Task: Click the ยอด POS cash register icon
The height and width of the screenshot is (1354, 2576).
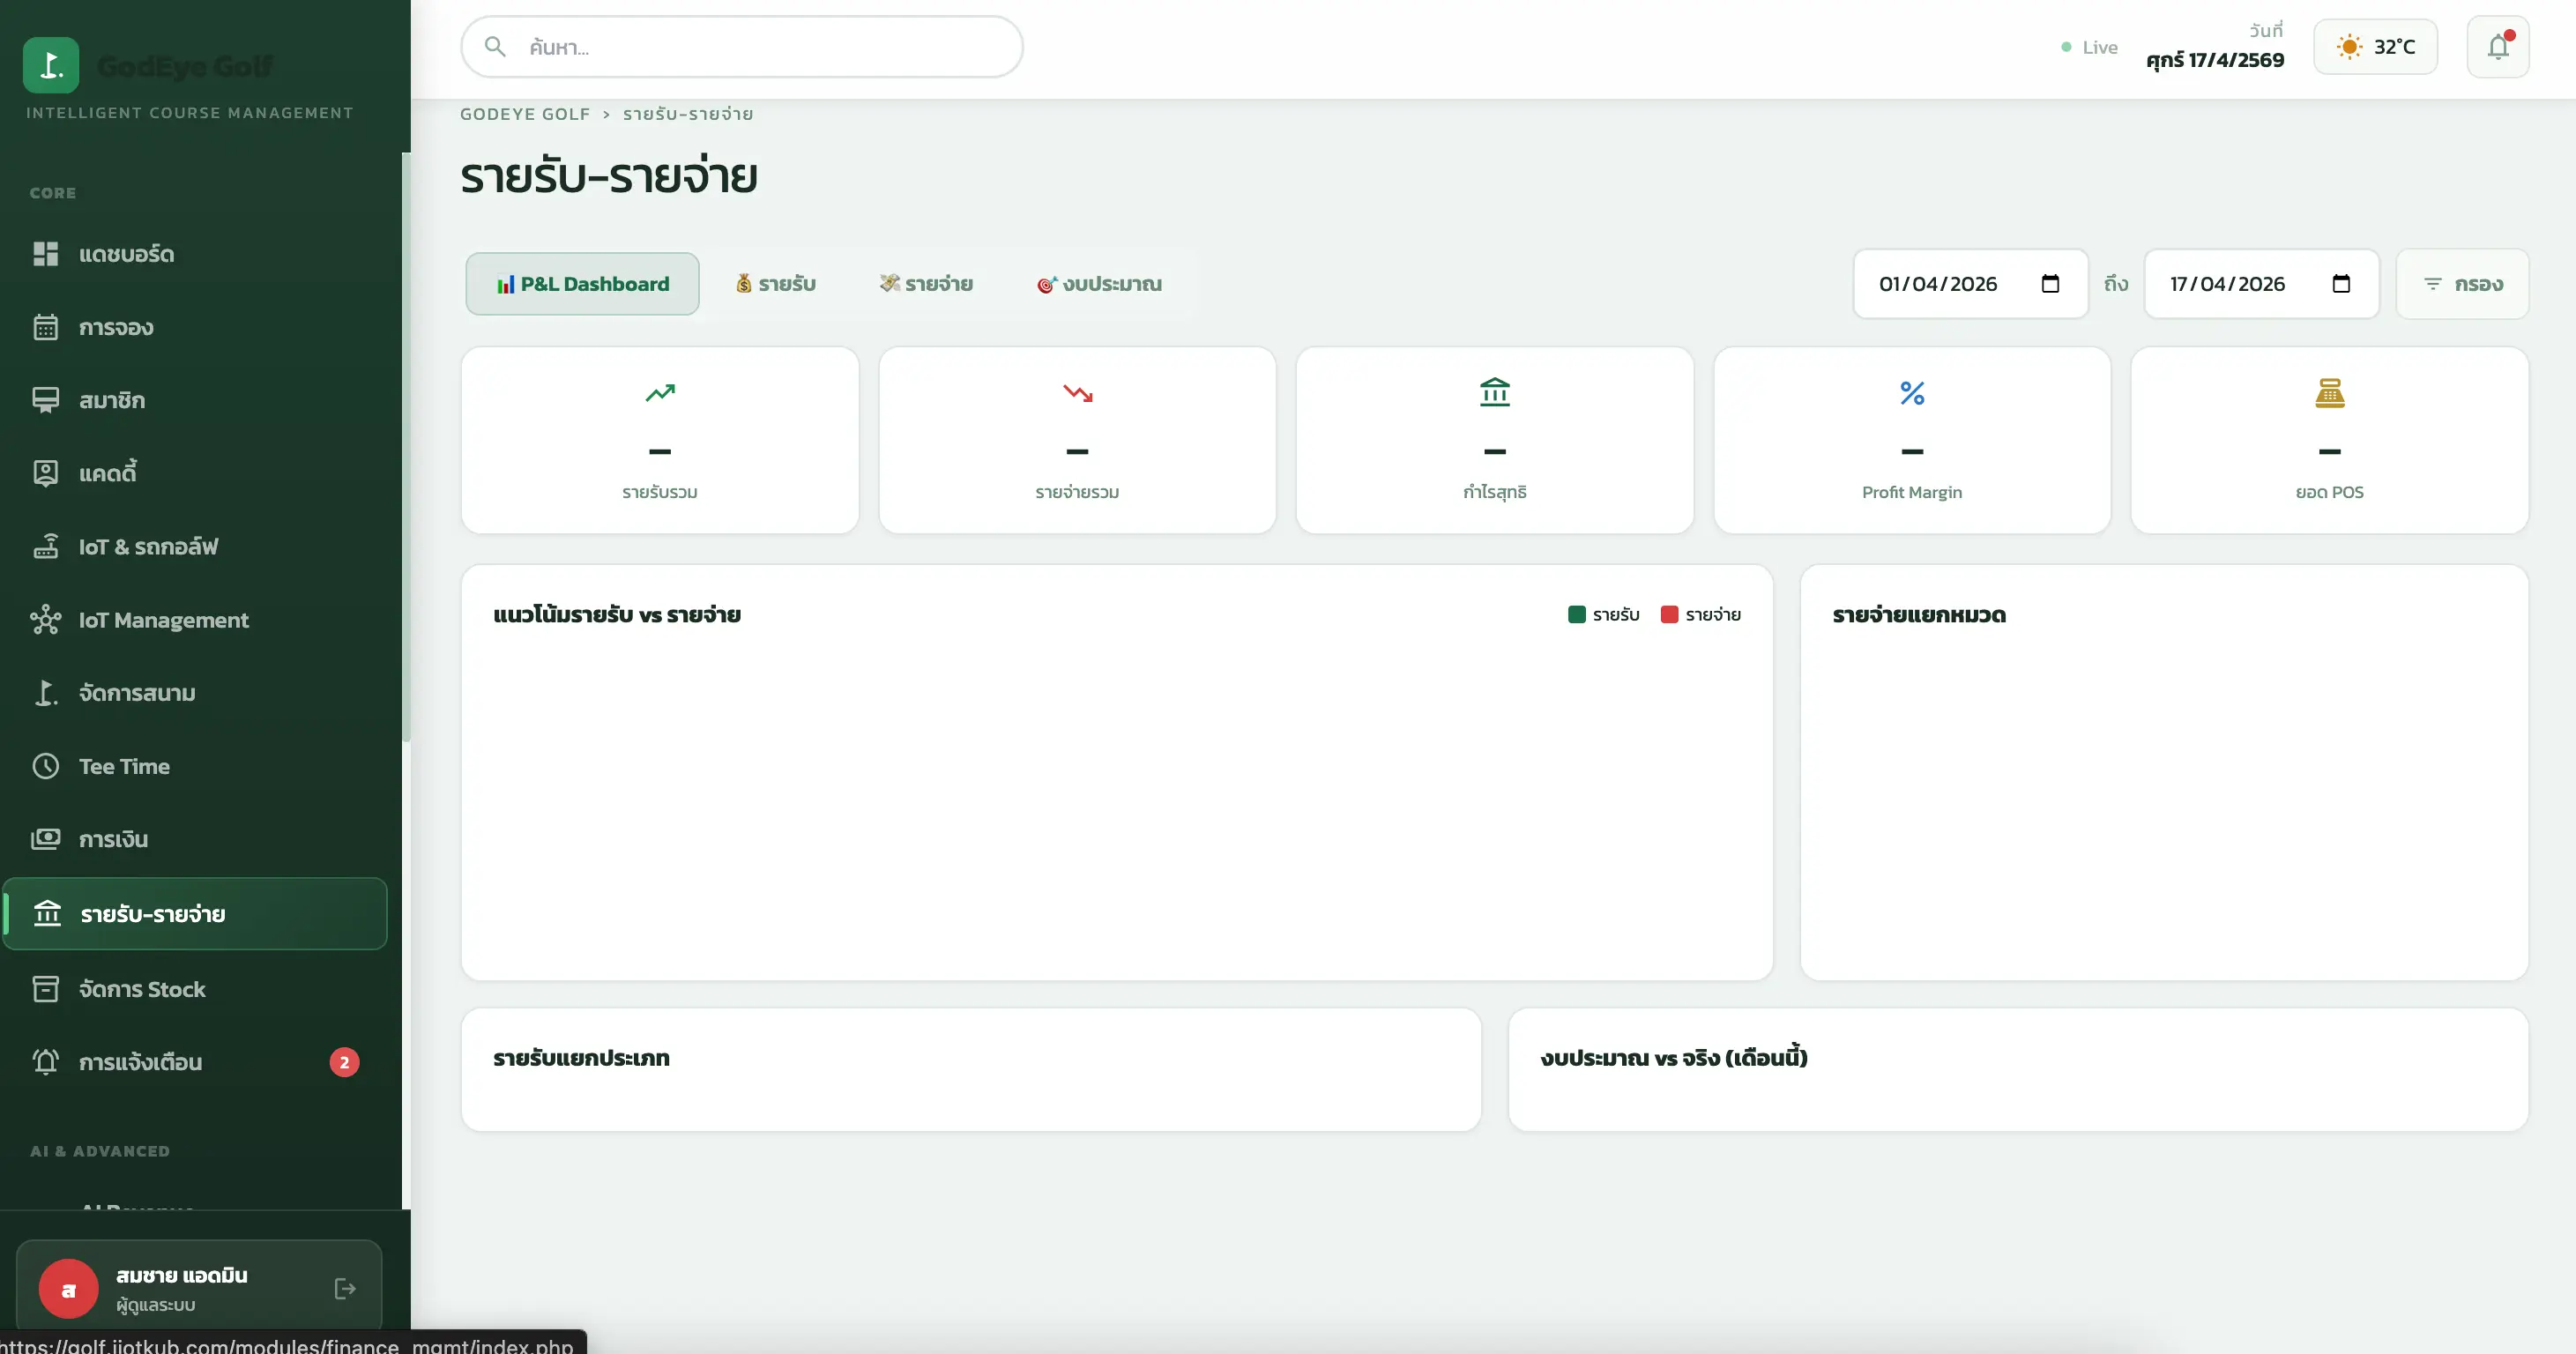Action: click(x=2330, y=392)
